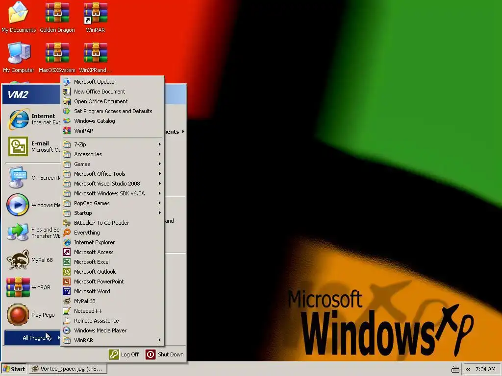
Task: Open Remote Assistance
Action: pos(112,321)
